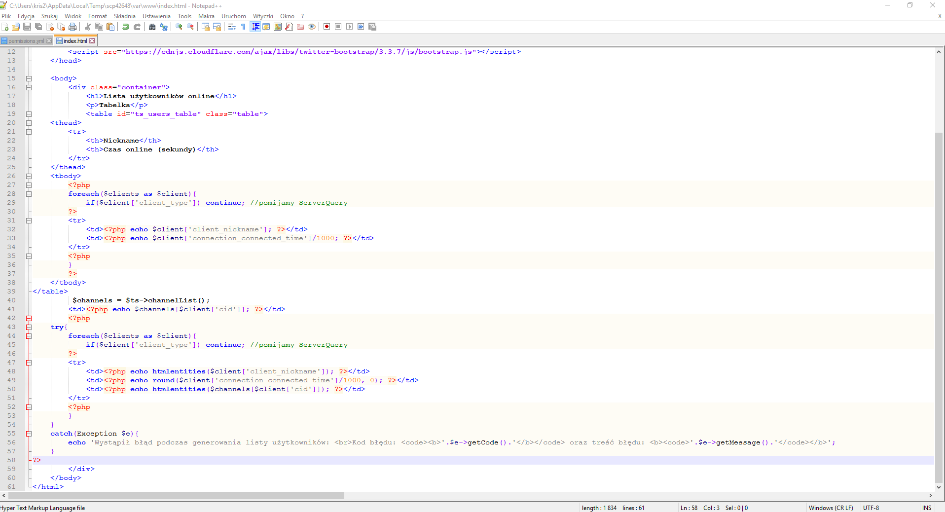The height and width of the screenshot is (512, 945).
Task: Switch to the permissions.yml tab
Action: pos(26,41)
